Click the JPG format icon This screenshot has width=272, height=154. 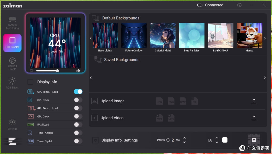(x=159, y=101)
